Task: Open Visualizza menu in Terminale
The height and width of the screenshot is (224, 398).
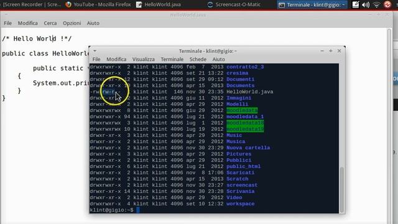Action: click(x=144, y=59)
